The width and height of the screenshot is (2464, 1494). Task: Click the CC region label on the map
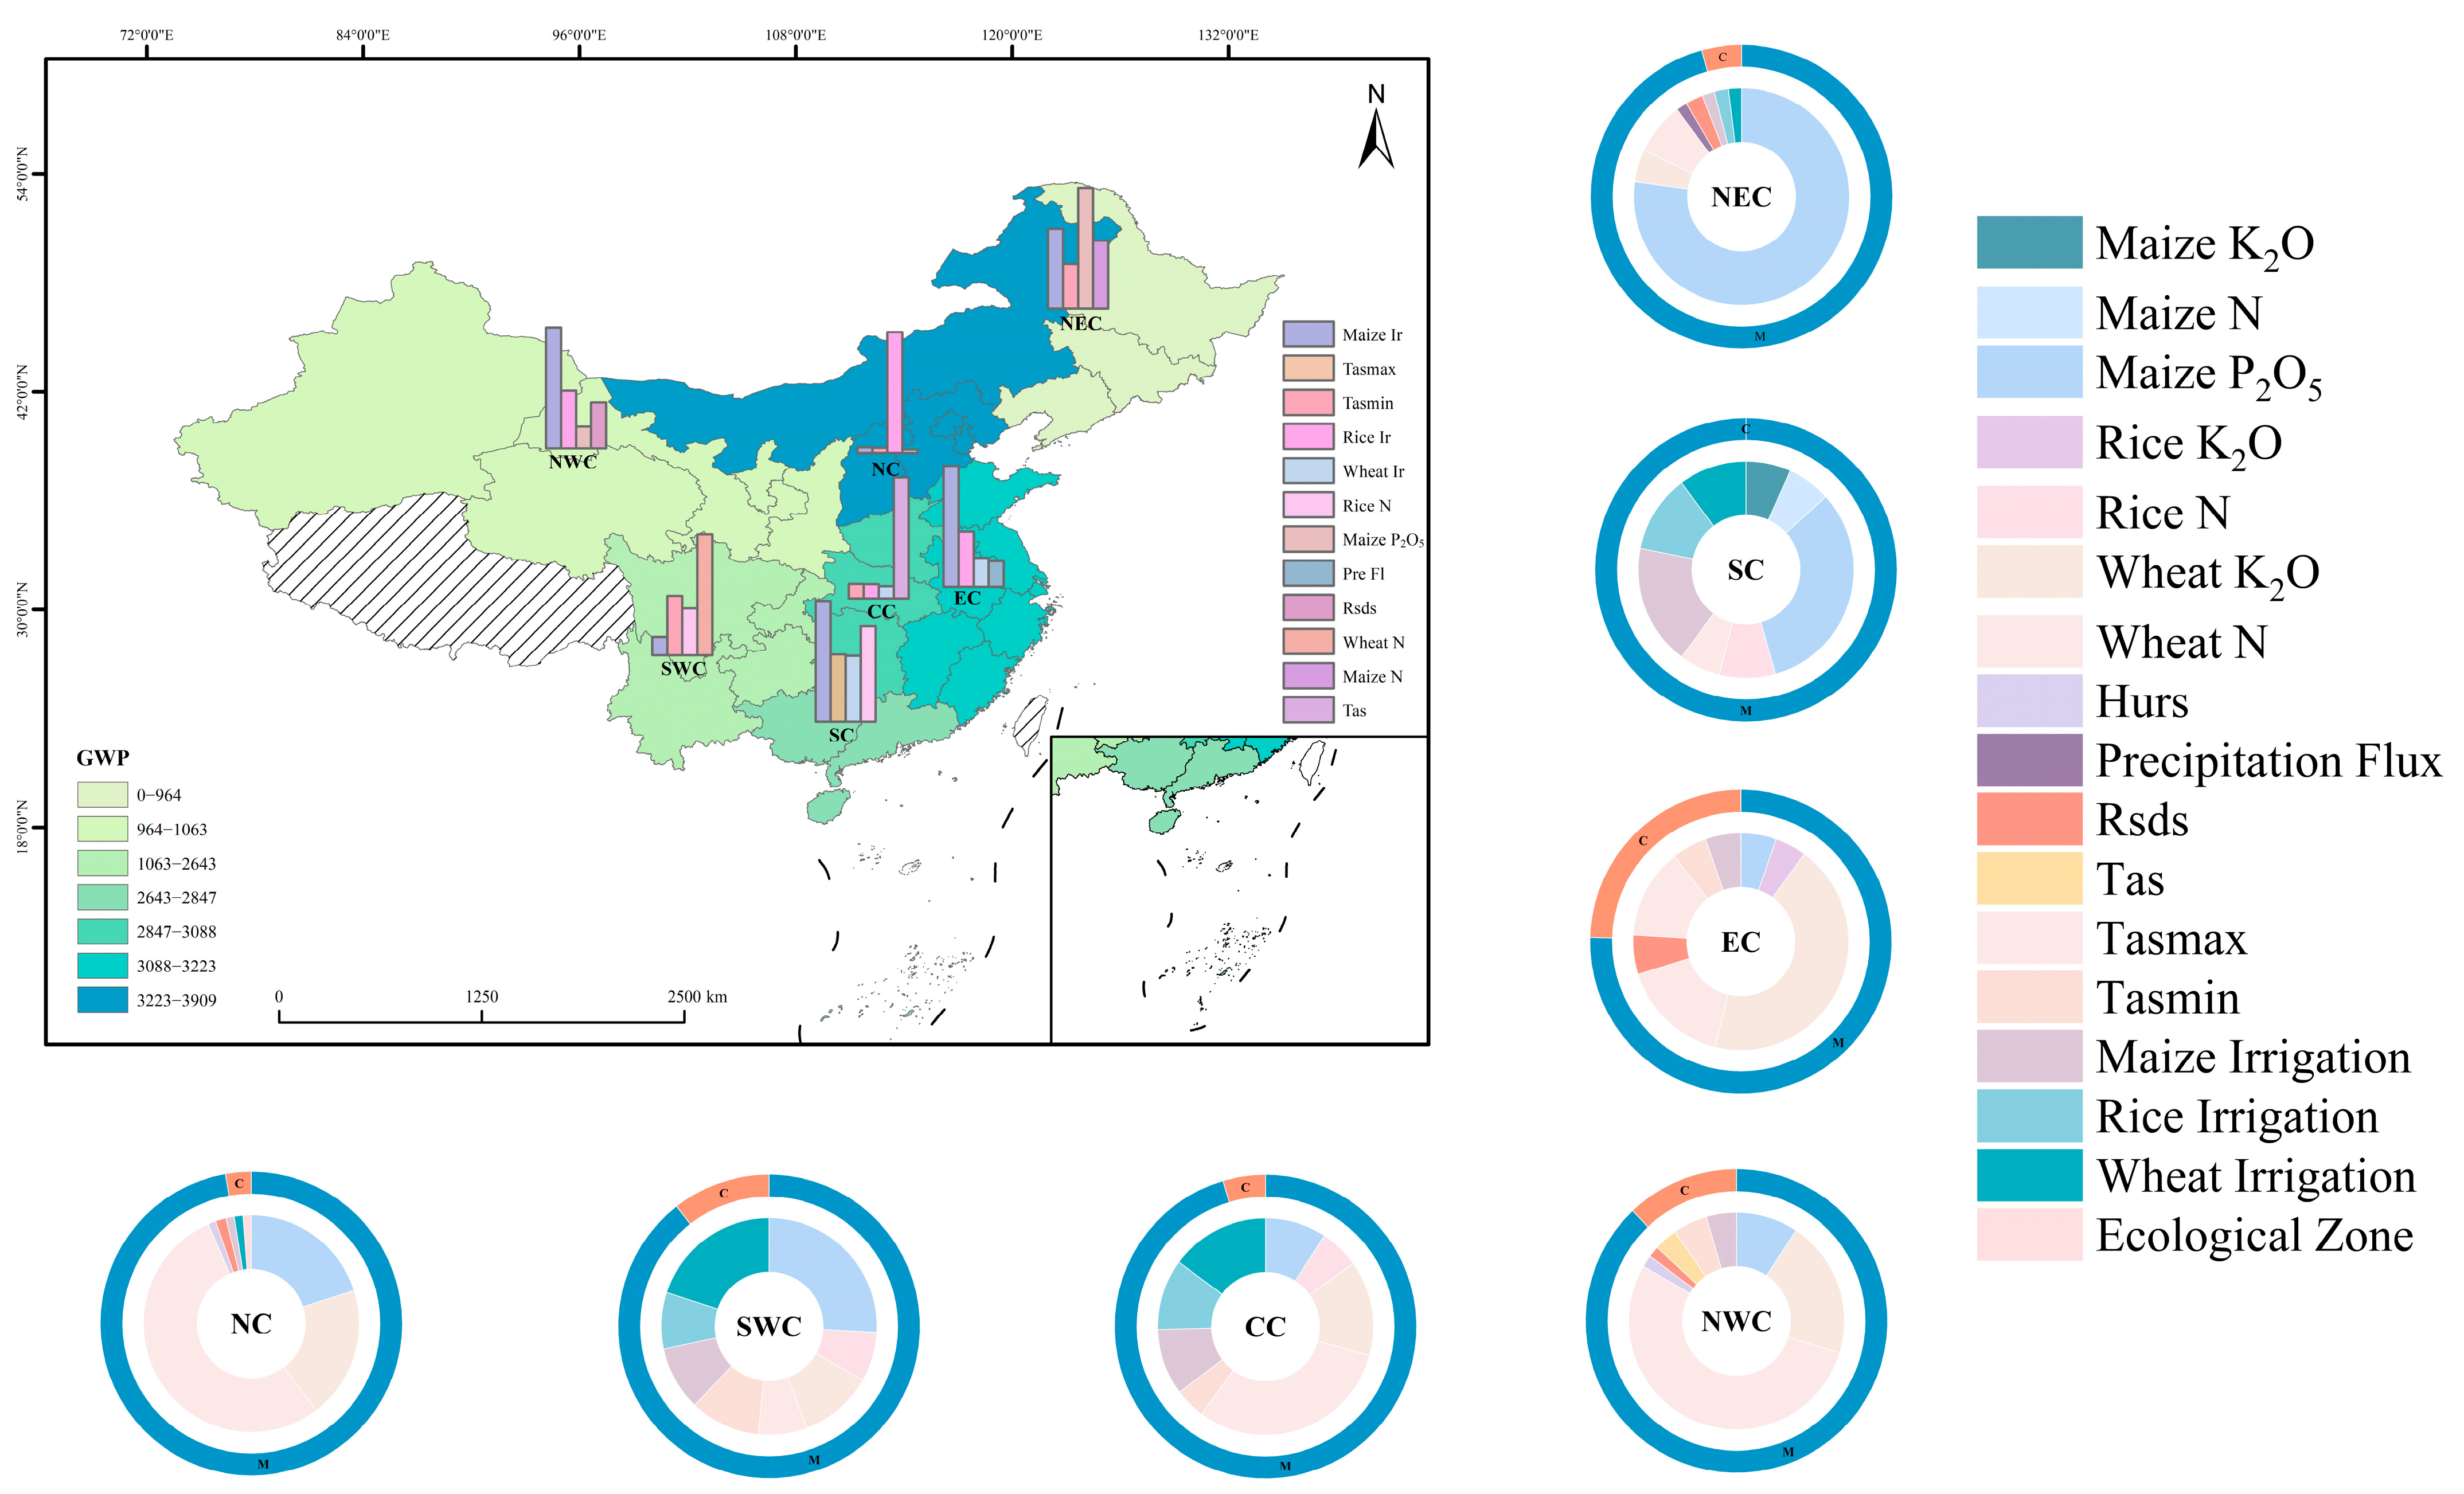(x=881, y=611)
